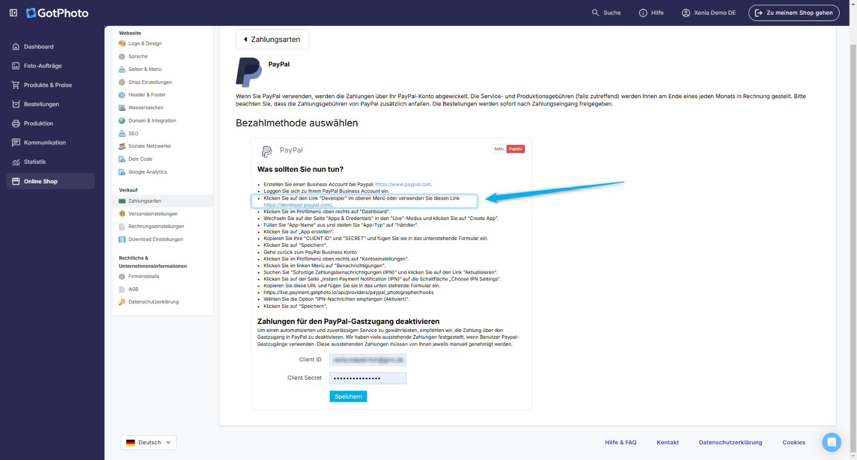Open the footer Datenschutzerklärung link
The image size is (857, 460).
pos(730,443)
